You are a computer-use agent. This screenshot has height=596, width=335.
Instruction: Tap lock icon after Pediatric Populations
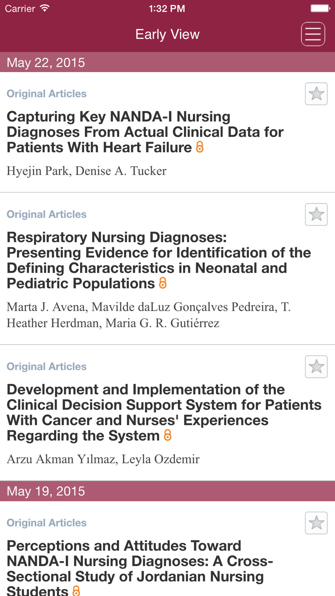point(163,283)
